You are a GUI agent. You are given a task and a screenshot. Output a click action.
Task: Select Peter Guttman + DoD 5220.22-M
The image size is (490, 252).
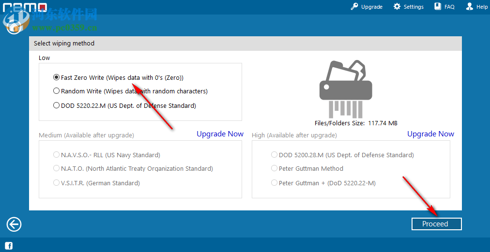pos(323,183)
